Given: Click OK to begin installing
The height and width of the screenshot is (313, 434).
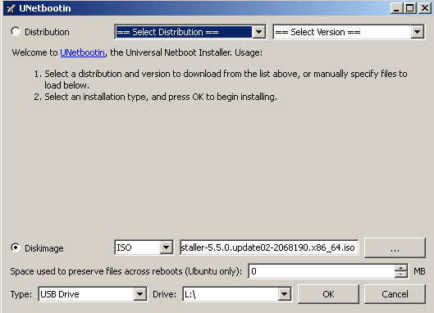Looking at the screenshot, I should click(328, 294).
